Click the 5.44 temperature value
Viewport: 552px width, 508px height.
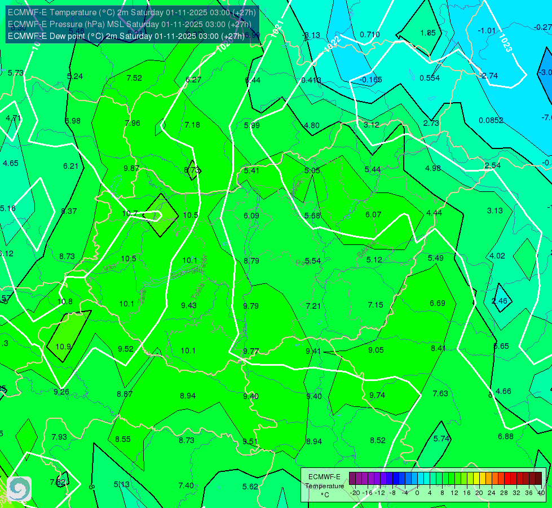coord(373,169)
